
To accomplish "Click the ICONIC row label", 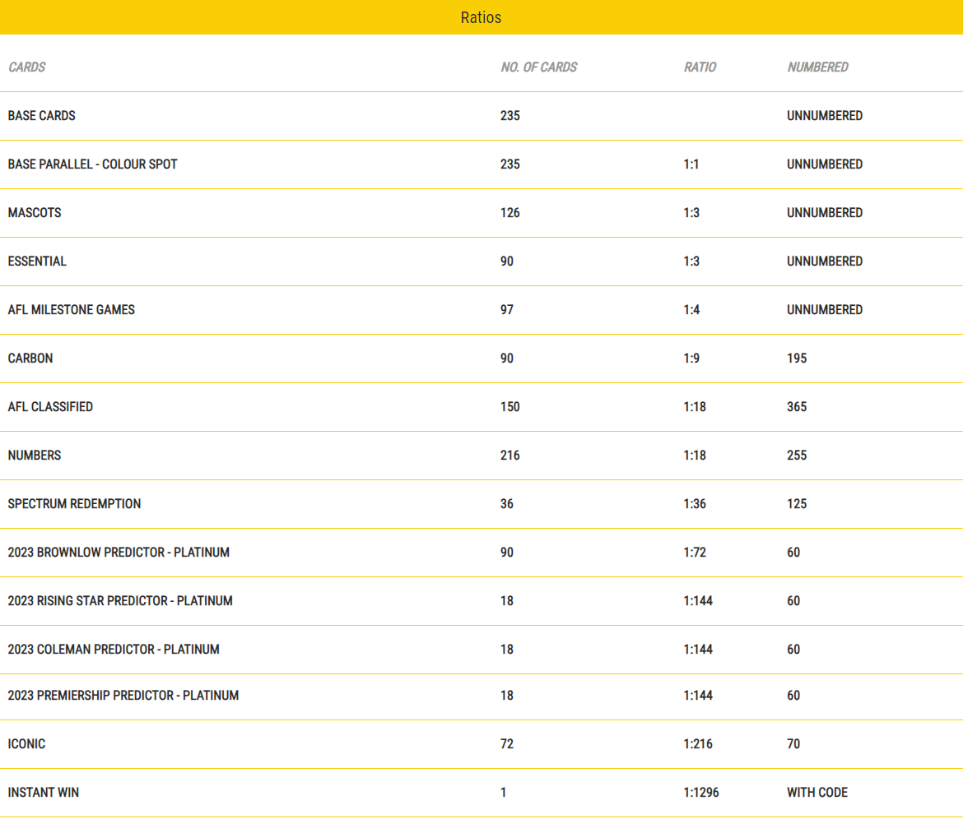I will tap(26, 744).
